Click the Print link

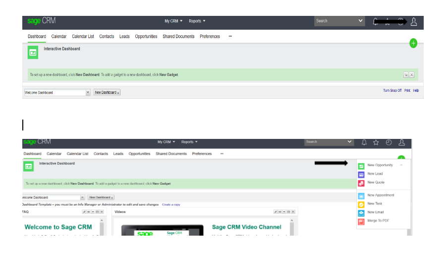[x=407, y=91]
